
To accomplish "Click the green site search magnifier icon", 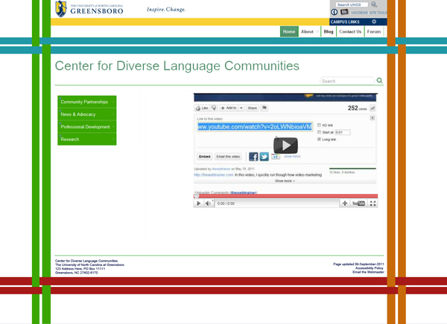I will click(x=379, y=80).
